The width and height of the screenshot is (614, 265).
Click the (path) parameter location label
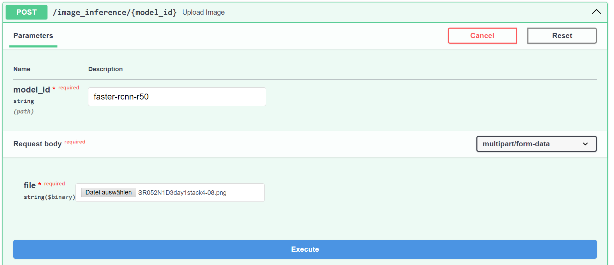pos(23,112)
